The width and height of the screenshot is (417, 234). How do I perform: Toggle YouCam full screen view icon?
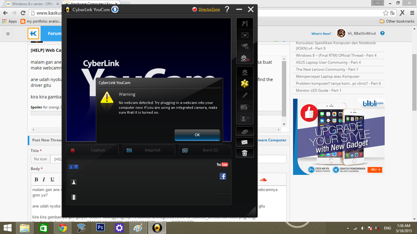pos(245,35)
